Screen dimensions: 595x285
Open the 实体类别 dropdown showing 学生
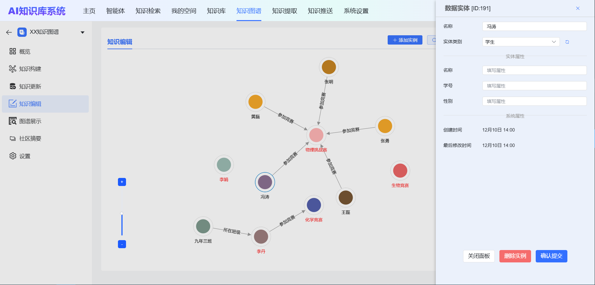coord(521,42)
